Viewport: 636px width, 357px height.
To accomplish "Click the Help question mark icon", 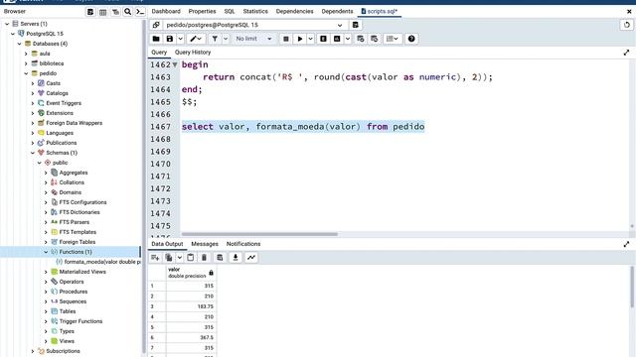I will 411,39.
